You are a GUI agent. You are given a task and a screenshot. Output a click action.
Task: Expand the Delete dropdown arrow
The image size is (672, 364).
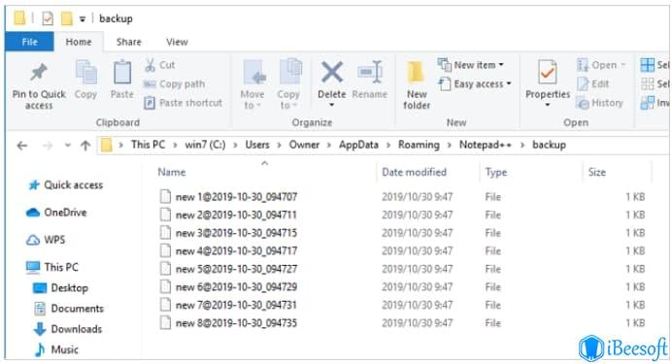[x=332, y=105]
